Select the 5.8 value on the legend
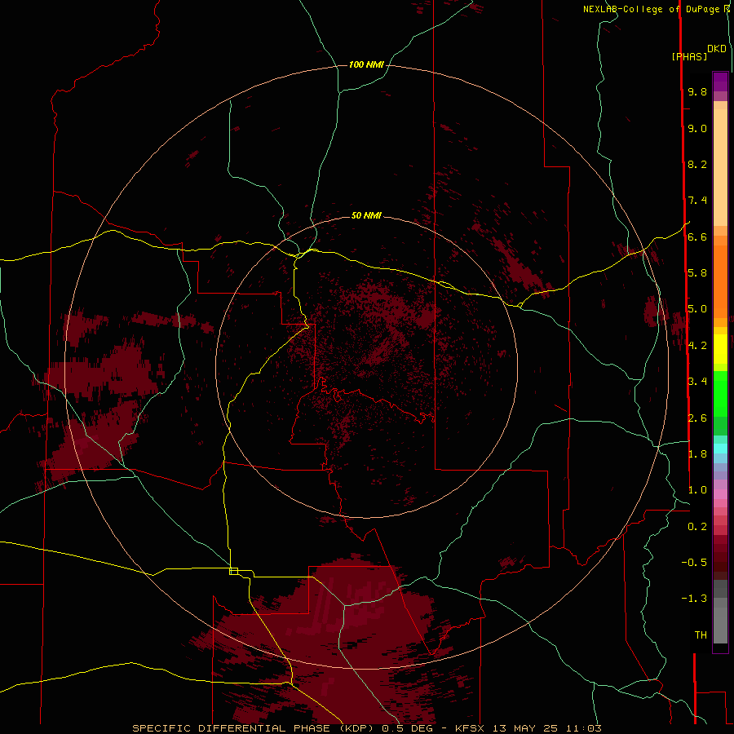The image size is (734, 734). tap(697, 273)
